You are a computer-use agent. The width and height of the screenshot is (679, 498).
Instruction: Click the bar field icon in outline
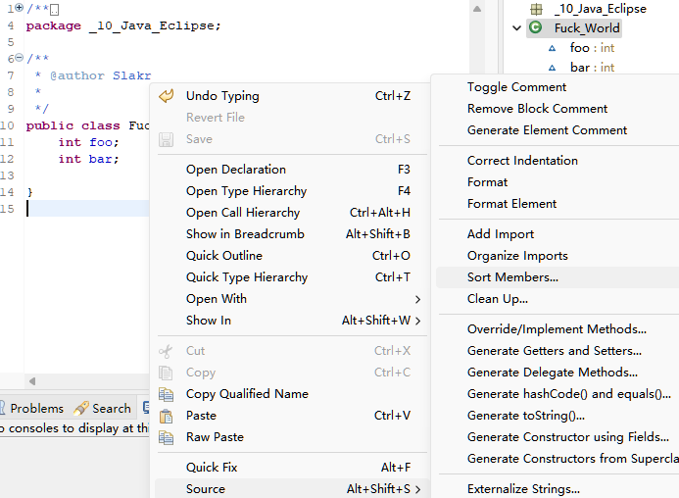pyautogui.click(x=552, y=68)
